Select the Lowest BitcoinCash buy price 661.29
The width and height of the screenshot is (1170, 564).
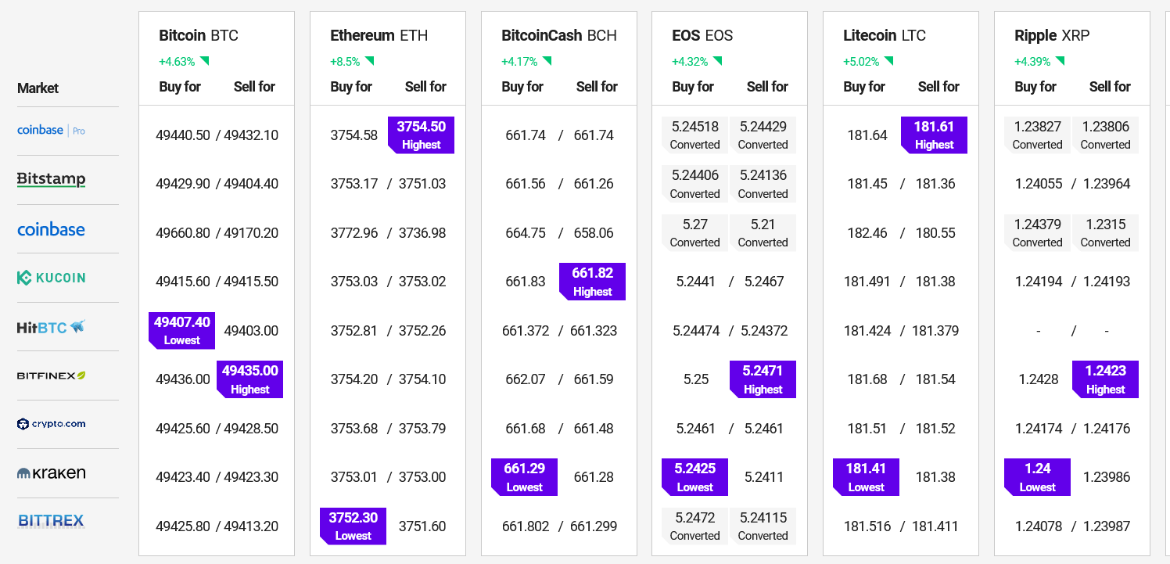pos(524,477)
